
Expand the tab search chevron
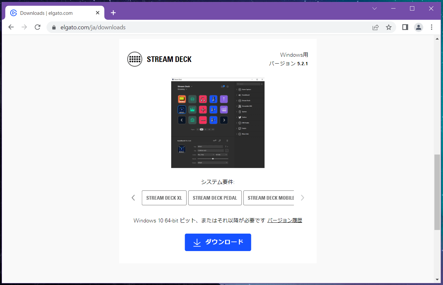point(374,9)
